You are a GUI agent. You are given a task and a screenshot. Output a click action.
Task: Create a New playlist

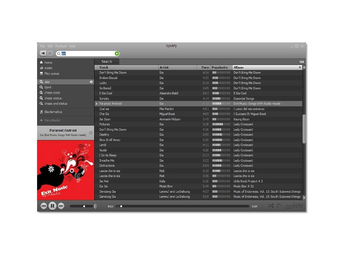[x=52, y=120]
